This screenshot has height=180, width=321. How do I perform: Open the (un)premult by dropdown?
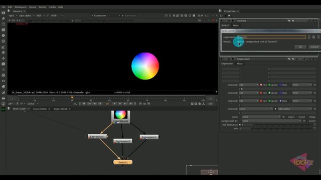(272, 121)
